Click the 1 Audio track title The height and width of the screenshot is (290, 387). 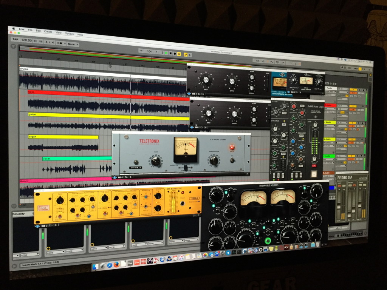(x=331, y=88)
